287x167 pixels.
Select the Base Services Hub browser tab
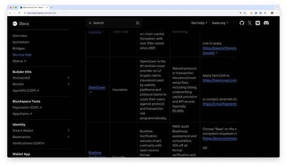pos(34,8)
